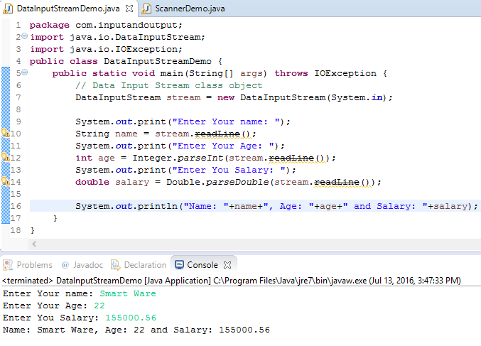Click the editor horizontal scrollbar left arrow
Image resolution: width=481 pixels, height=346 pixels.
(34, 244)
